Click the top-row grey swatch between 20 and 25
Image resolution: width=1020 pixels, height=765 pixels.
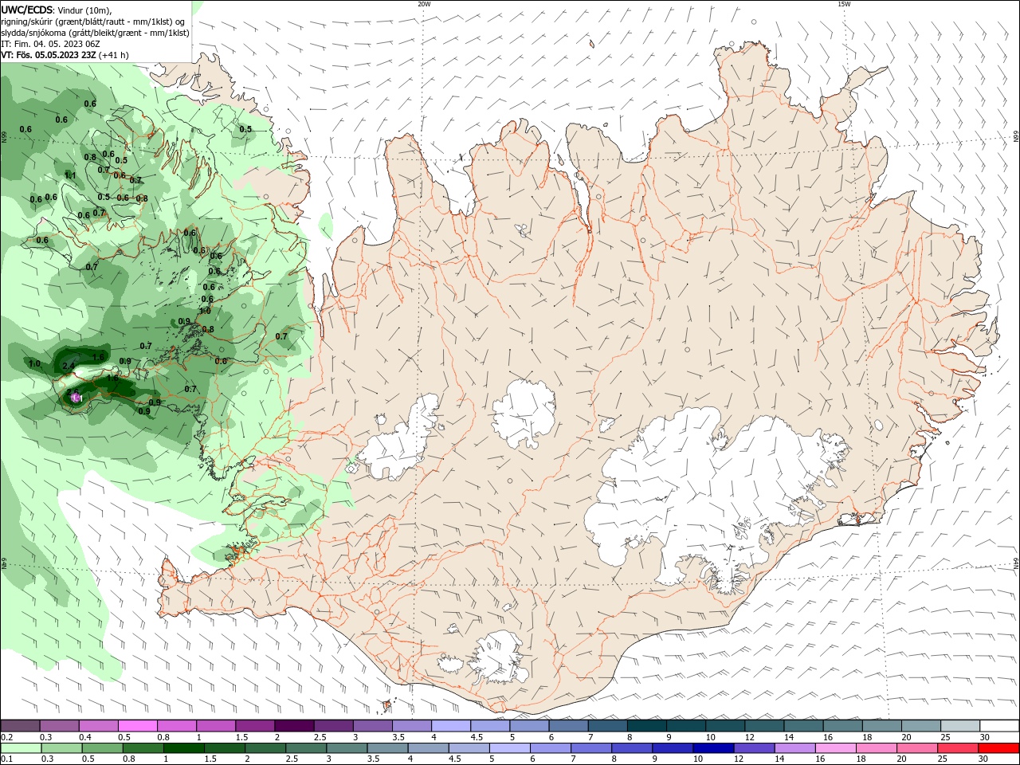click(921, 725)
